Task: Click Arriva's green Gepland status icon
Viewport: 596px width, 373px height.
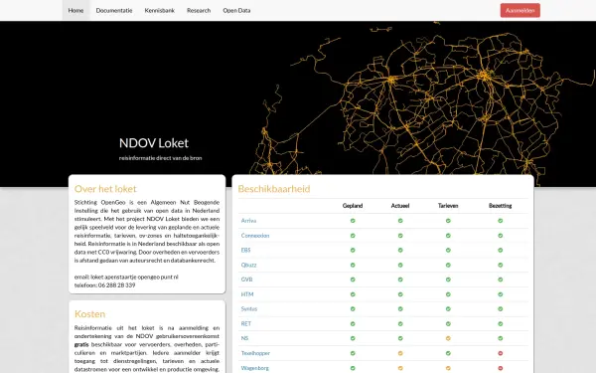Action: click(x=353, y=221)
